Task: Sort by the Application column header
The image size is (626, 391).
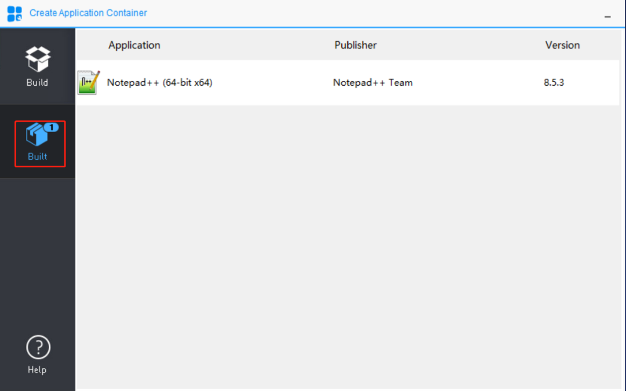Action: pos(134,45)
